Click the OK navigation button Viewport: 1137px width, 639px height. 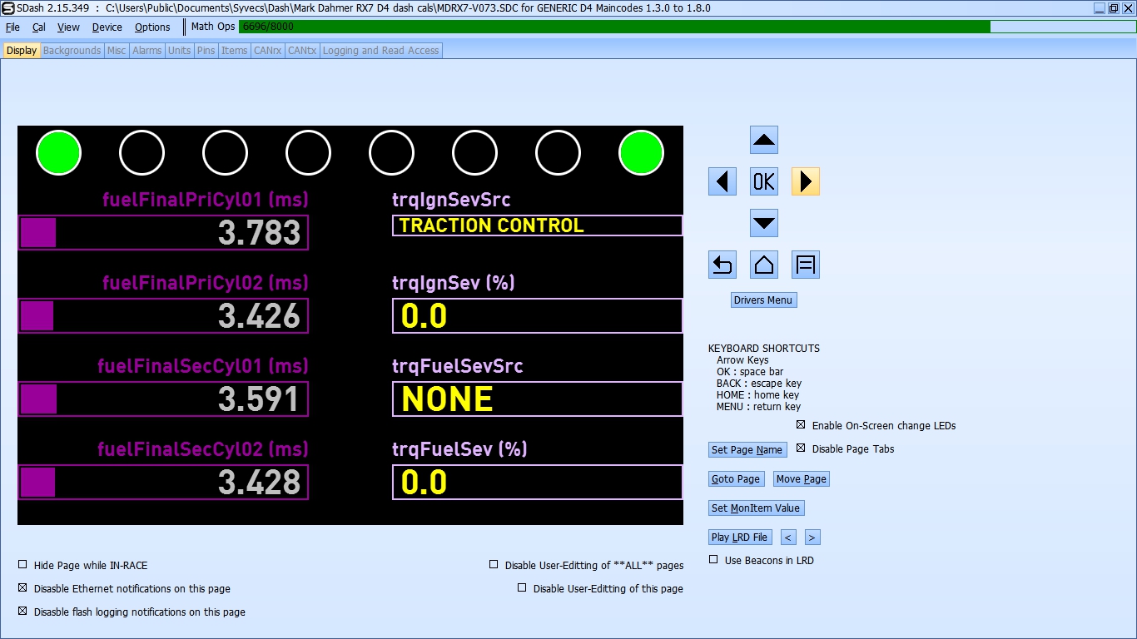(x=763, y=181)
